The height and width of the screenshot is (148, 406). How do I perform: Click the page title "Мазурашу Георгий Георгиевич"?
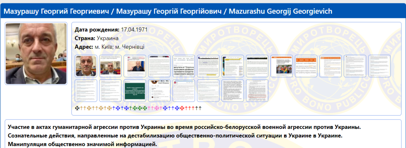56,11
